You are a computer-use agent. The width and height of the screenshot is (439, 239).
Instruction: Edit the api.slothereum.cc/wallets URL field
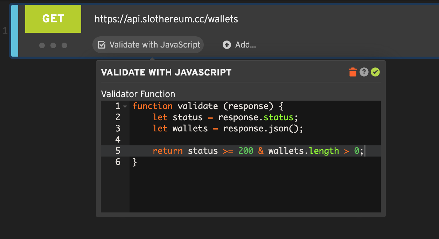tap(166, 19)
